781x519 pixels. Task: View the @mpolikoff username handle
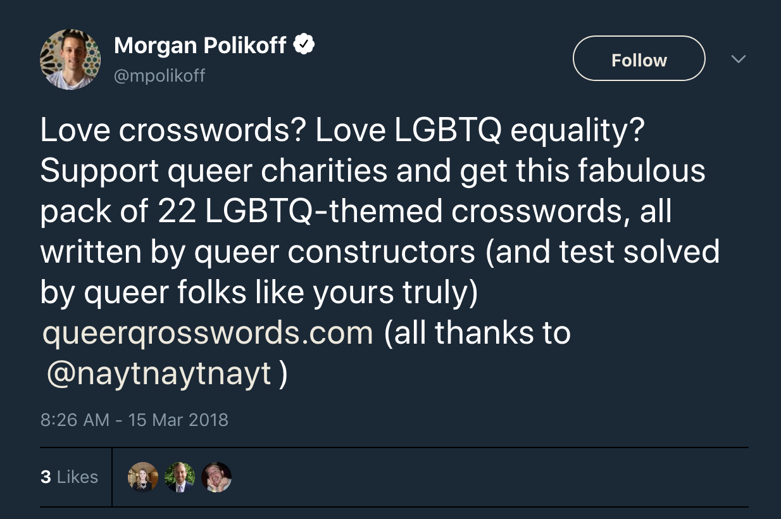click(159, 76)
